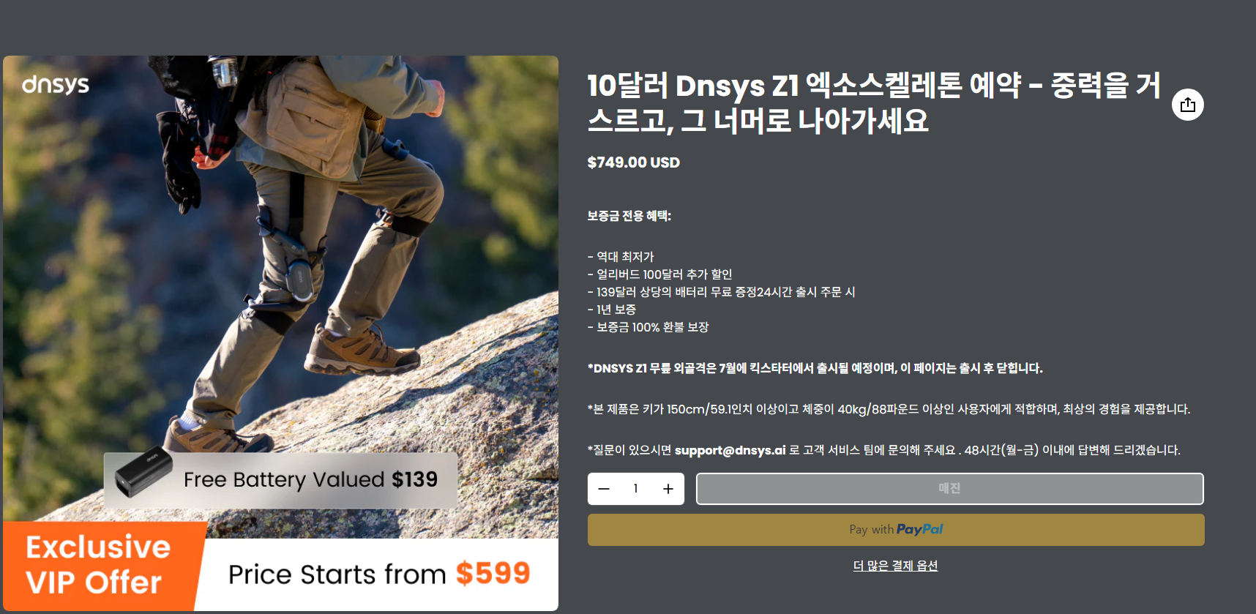Viewport: 1256px width, 614px height.
Task: Click the battery icon in the banner
Action: click(x=143, y=472)
